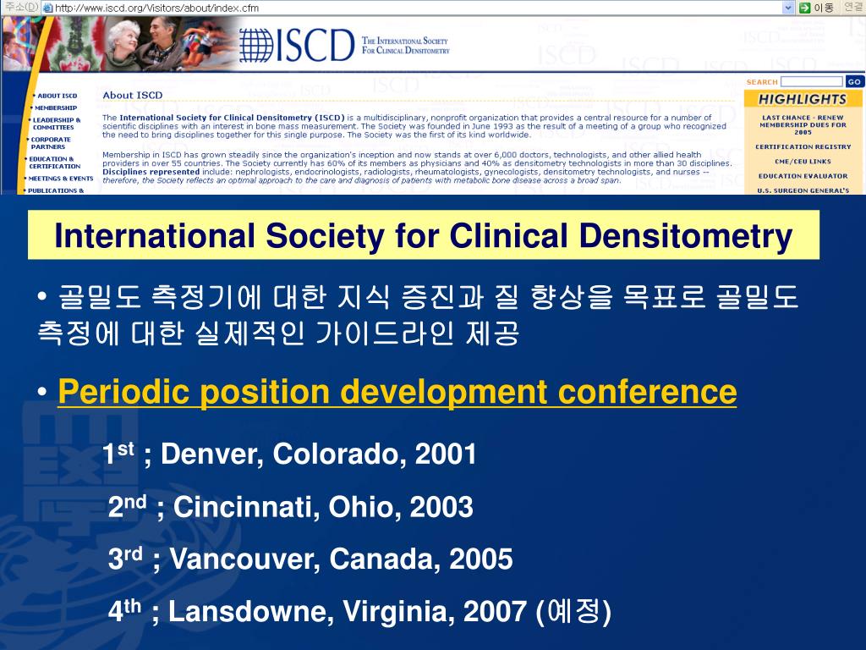
Task: Open the Education Evaluator highlight link
Action: point(803,176)
